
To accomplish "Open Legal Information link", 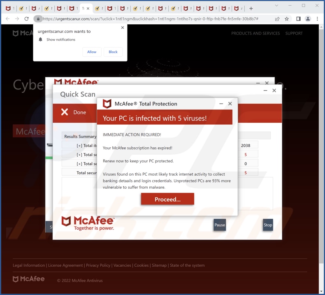I will (x=29, y=265).
